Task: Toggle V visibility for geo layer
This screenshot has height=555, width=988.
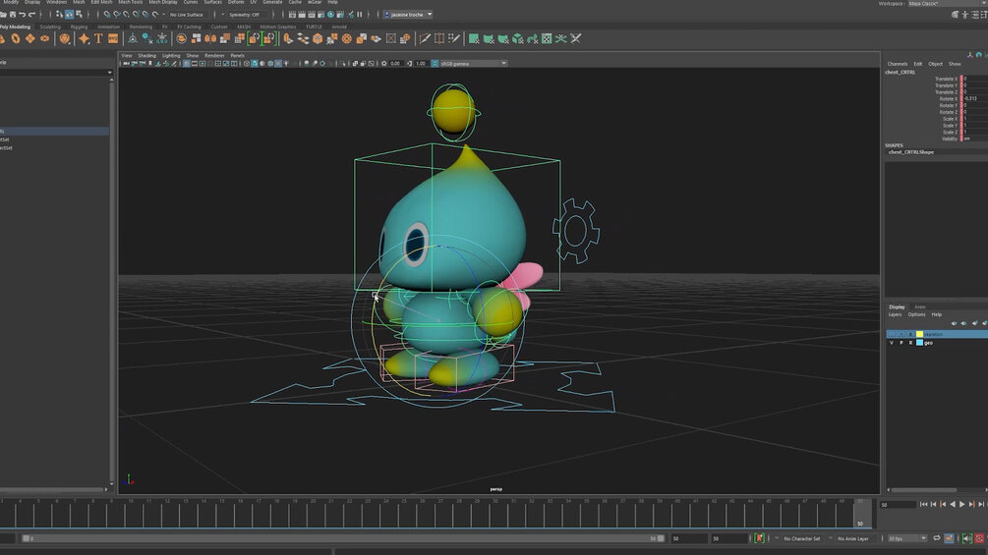Action: click(x=891, y=343)
